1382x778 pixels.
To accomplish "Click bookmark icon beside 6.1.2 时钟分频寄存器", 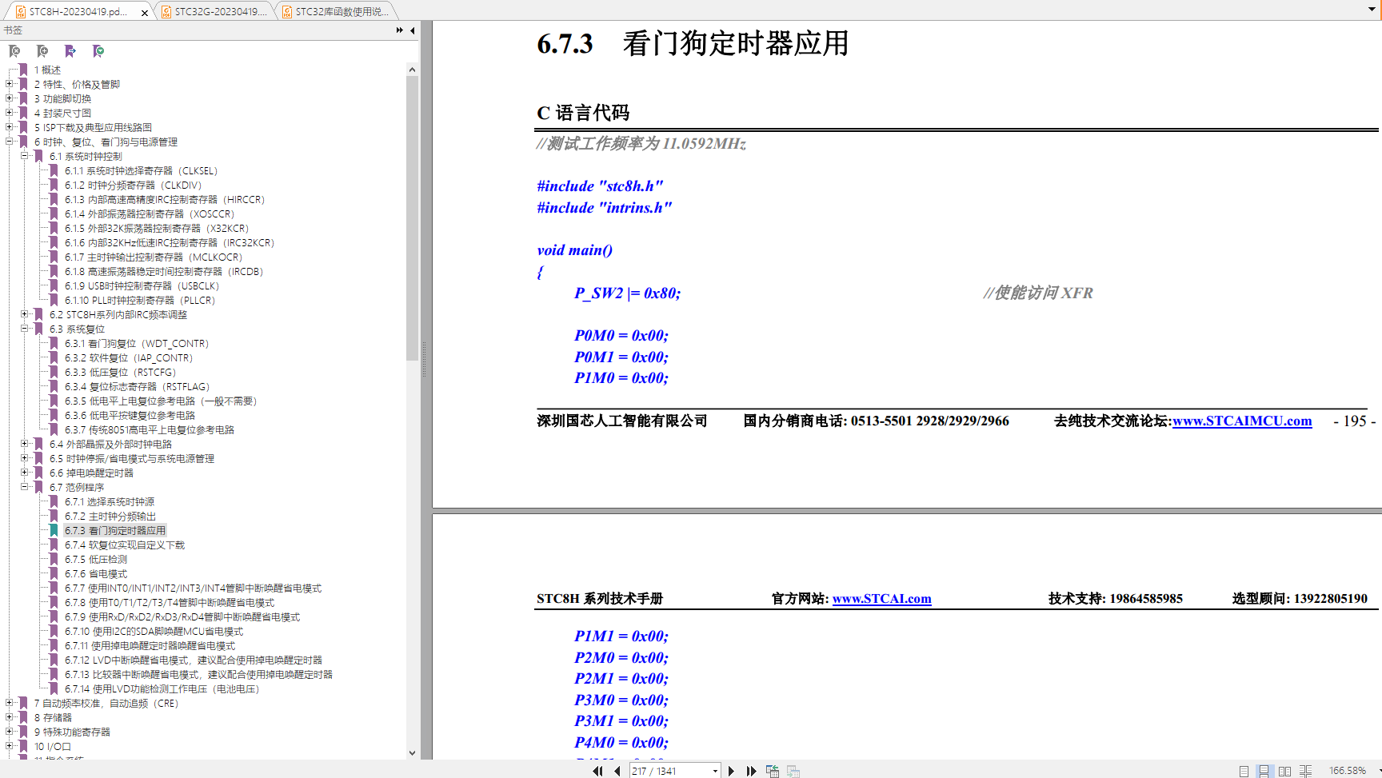I will coord(54,185).
